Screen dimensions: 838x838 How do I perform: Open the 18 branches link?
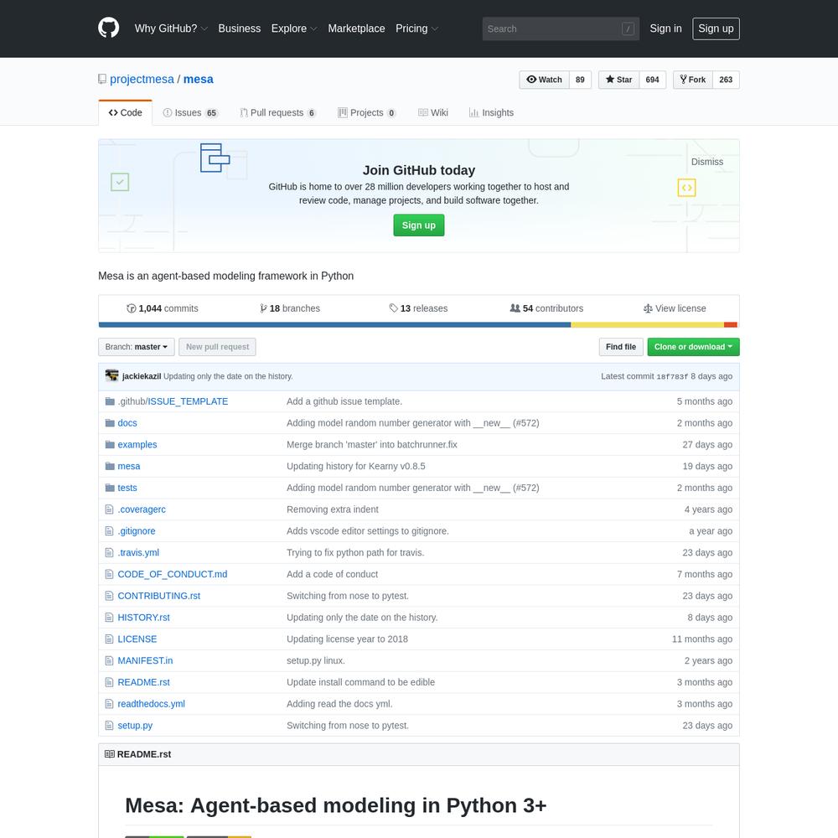coord(290,308)
